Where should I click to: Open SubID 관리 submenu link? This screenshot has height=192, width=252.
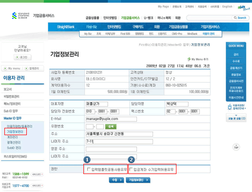(x=14, y=148)
